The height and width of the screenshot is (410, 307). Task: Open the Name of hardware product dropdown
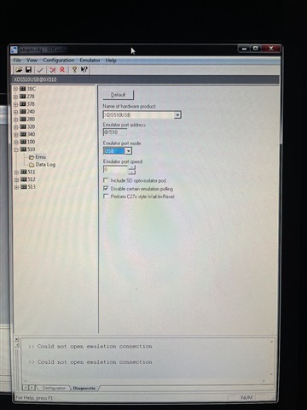click(177, 115)
